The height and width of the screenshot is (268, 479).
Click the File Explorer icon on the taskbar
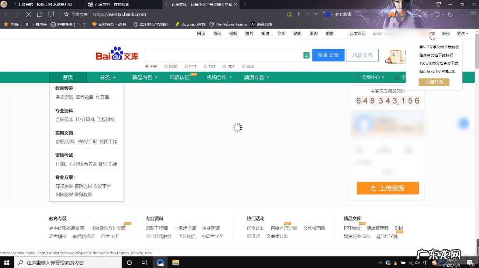[176, 262]
